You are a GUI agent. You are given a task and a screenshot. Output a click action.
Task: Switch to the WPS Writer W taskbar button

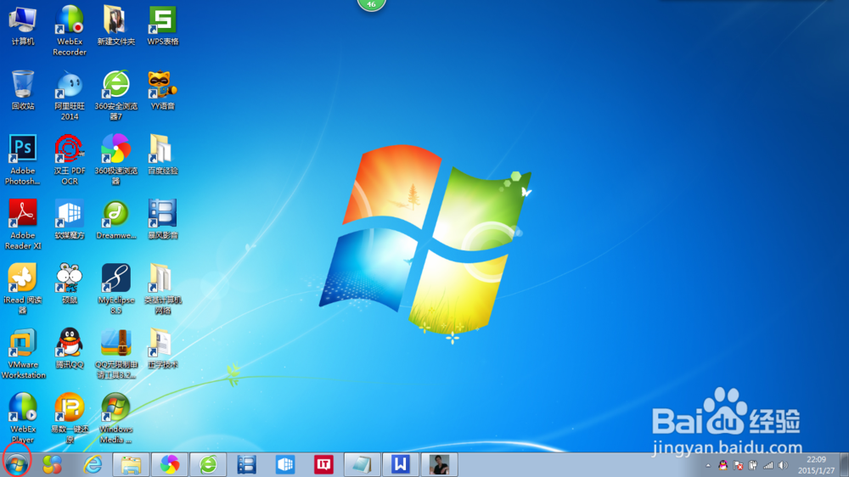coord(400,464)
